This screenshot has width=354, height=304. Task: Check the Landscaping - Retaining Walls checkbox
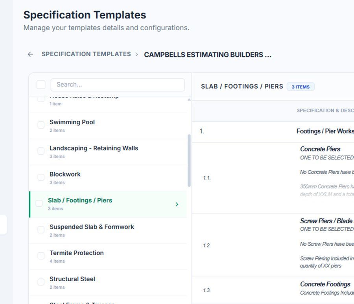(41, 151)
